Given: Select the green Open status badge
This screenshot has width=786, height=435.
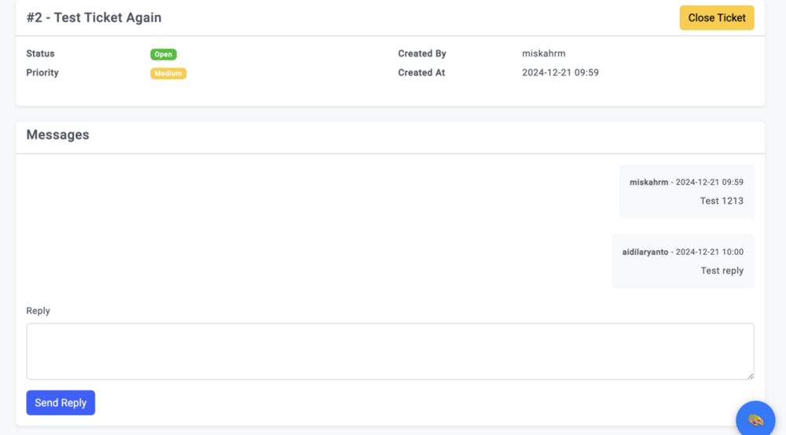Looking at the screenshot, I should (x=163, y=54).
